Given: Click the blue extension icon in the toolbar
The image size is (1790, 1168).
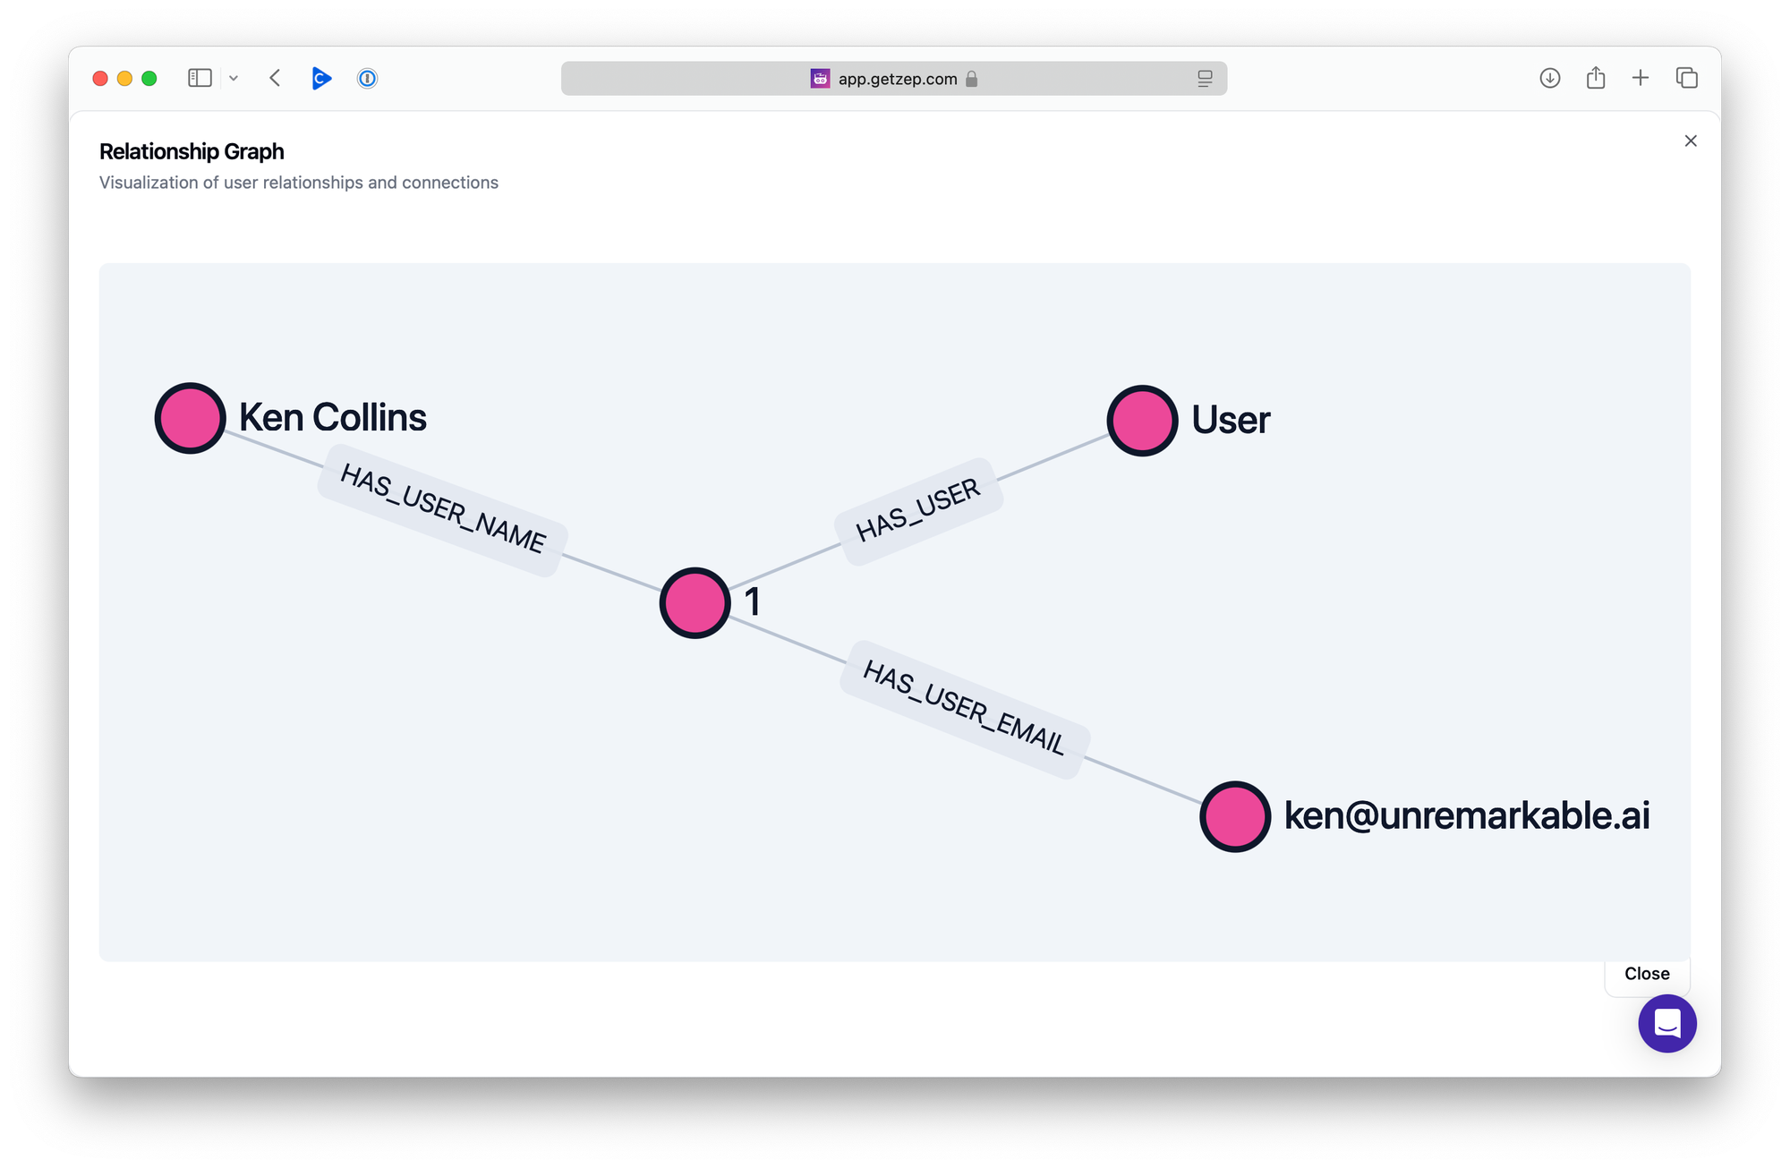Looking at the screenshot, I should [321, 78].
